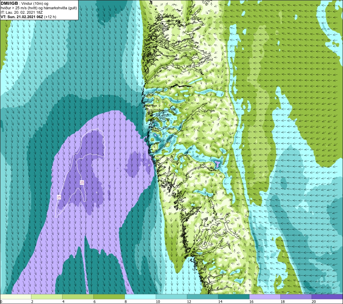
Task: Pick the lavender 16–18 m/s legend swatch
Action: 265,297
